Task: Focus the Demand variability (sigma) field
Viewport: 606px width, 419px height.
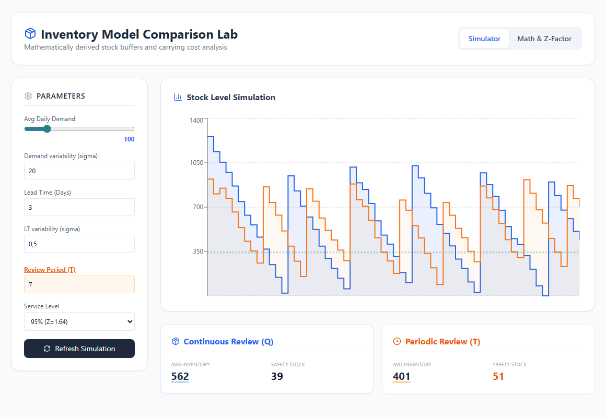Action: point(79,171)
